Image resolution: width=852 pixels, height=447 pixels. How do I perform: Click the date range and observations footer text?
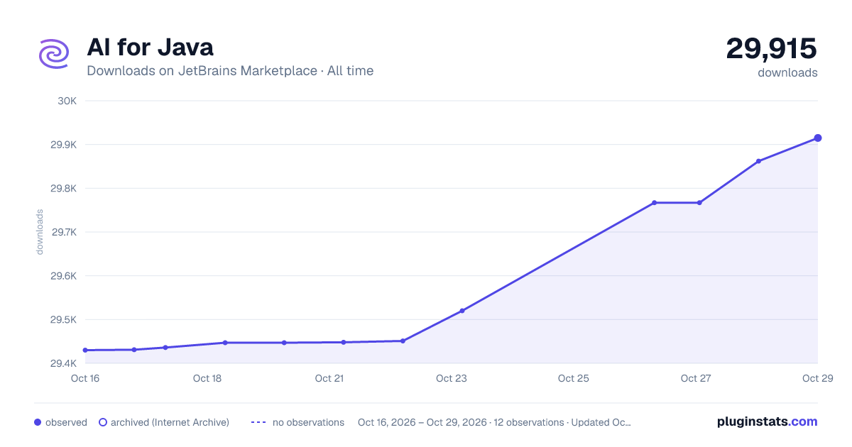[494, 422]
